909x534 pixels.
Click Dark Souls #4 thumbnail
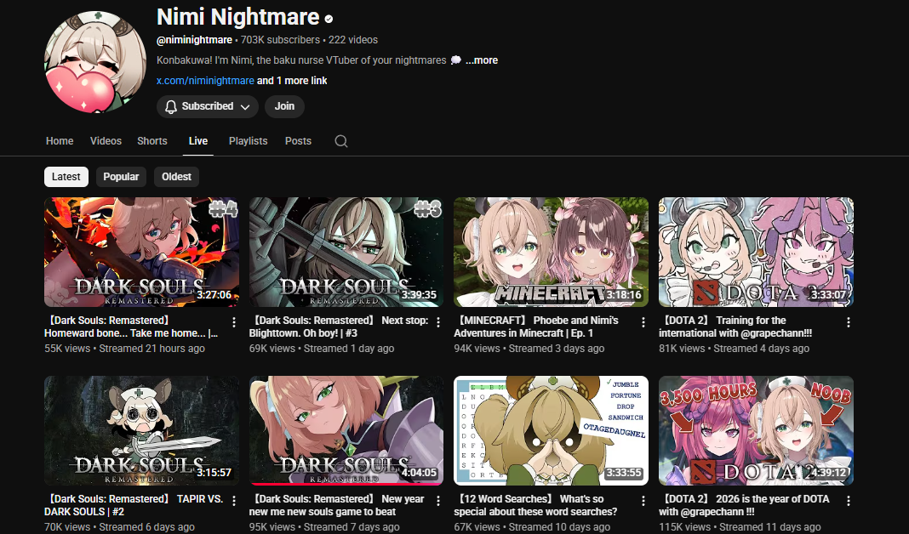(141, 252)
